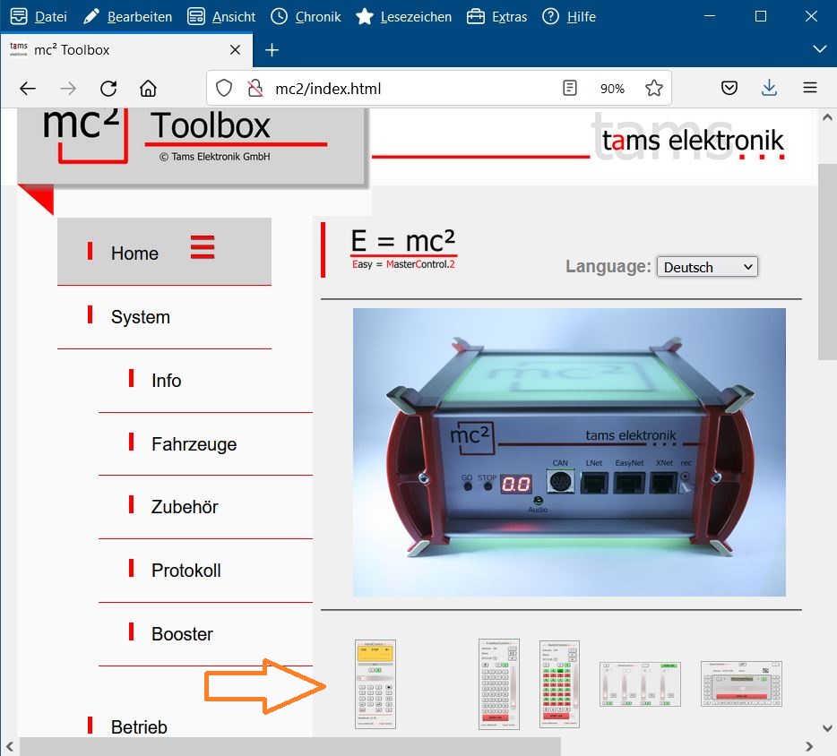Image resolution: width=837 pixels, height=756 pixels.
Task: Reset the 90% zoom level indicator
Action: tap(612, 89)
